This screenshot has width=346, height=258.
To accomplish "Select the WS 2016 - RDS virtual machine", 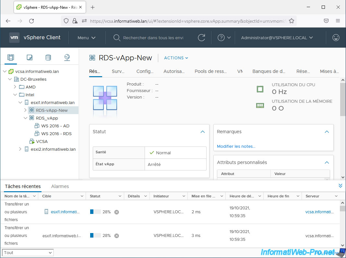I will (56, 134).
